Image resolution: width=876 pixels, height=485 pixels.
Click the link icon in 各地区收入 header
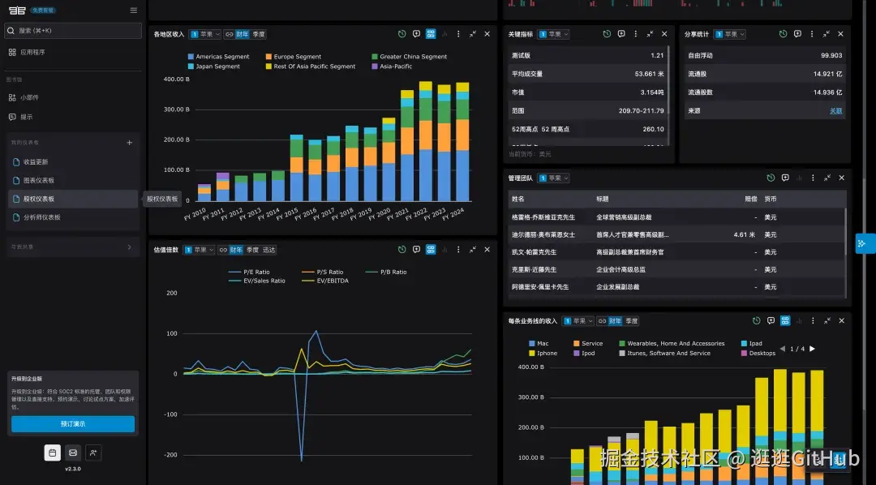(x=229, y=34)
